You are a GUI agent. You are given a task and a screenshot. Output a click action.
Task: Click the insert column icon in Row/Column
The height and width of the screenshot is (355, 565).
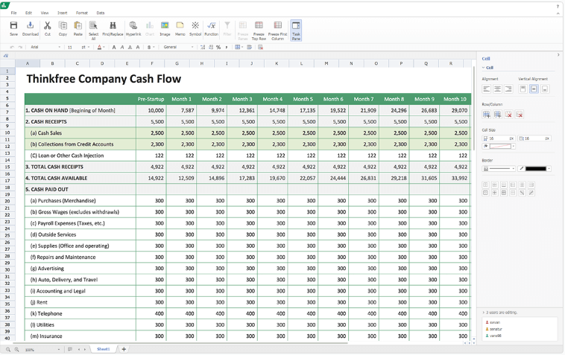click(x=498, y=115)
